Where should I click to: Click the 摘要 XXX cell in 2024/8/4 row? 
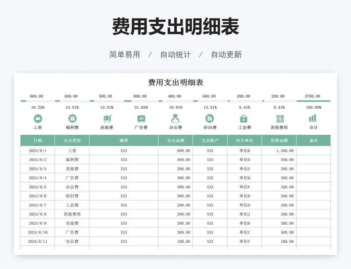point(124,178)
